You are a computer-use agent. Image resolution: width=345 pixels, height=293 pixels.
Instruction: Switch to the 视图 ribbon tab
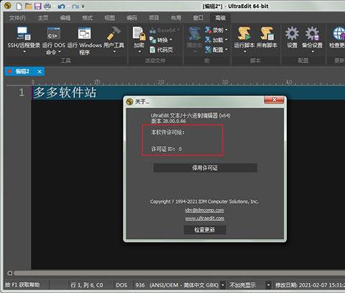(109, 18)
